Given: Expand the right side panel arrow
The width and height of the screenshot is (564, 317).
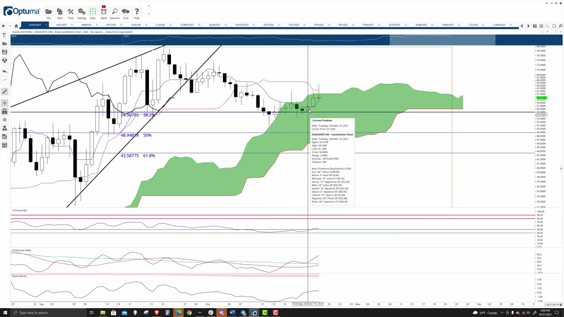Looking at the screenshot, I should [561, 169].
